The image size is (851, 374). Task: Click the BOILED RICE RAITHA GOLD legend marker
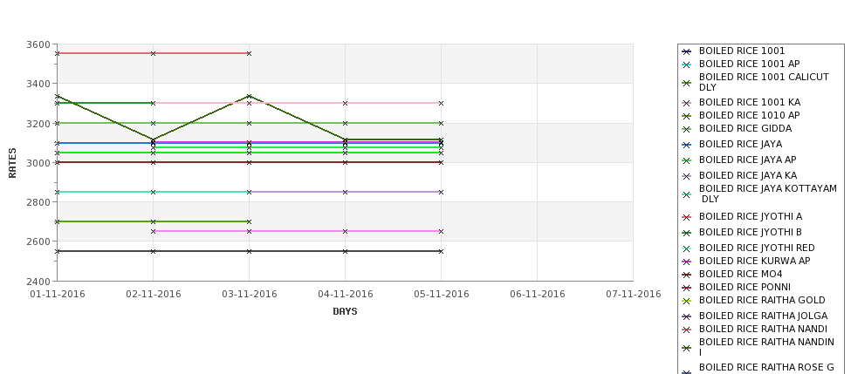687,302
